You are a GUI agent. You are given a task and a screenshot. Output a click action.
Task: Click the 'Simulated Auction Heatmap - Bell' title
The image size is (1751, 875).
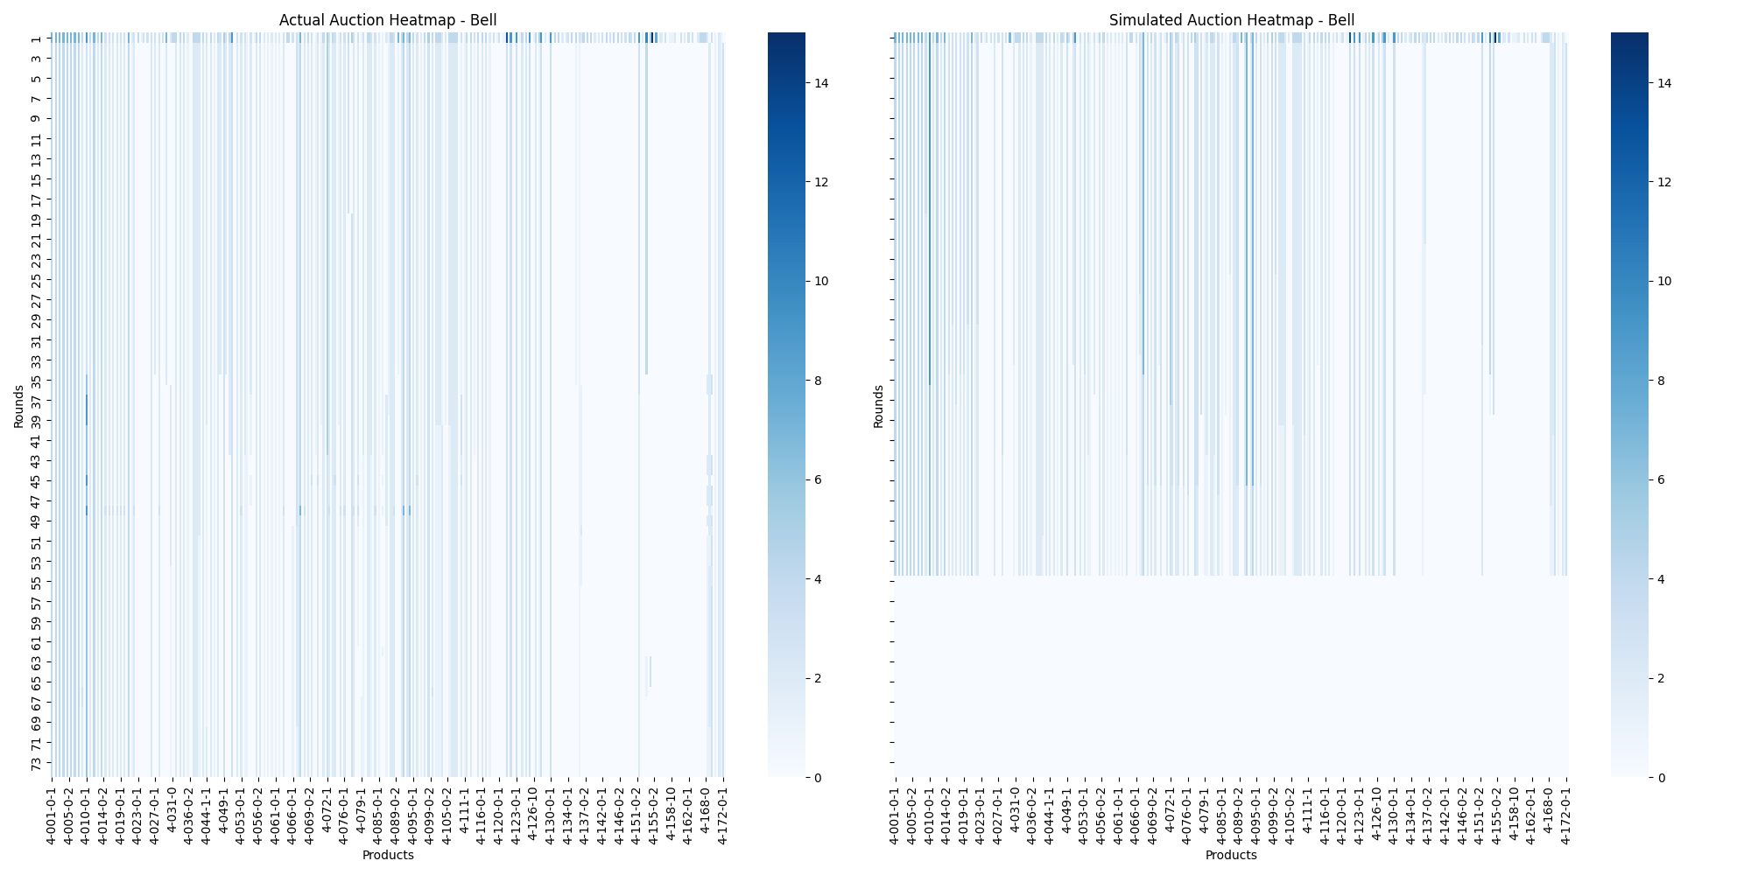pos(1231,20)
